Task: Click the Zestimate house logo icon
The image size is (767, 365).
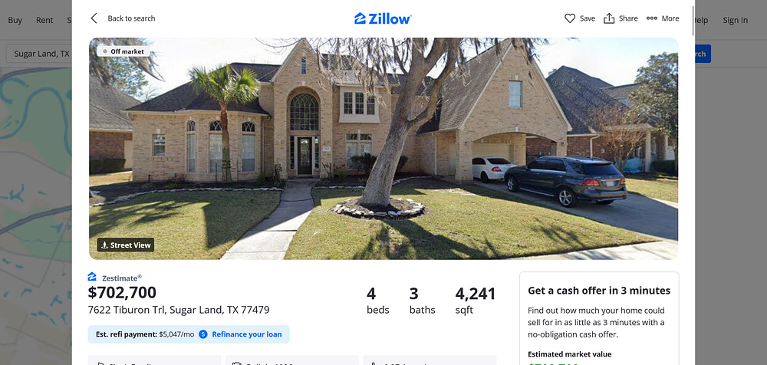Action: [93, 277]
